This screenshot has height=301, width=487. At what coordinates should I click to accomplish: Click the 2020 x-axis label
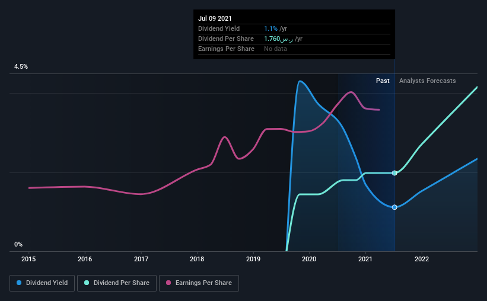[x=310, y=259]
